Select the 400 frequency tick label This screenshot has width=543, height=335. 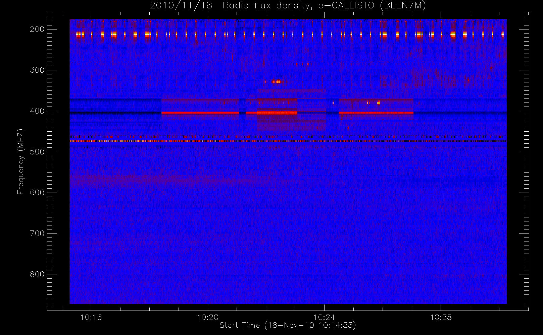37,111
